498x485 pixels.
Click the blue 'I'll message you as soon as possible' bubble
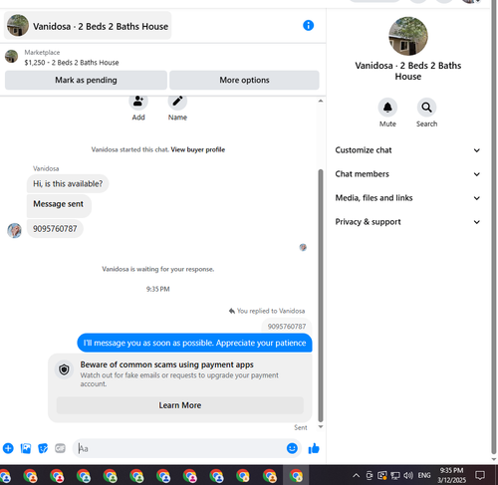[x=194, y=343]
